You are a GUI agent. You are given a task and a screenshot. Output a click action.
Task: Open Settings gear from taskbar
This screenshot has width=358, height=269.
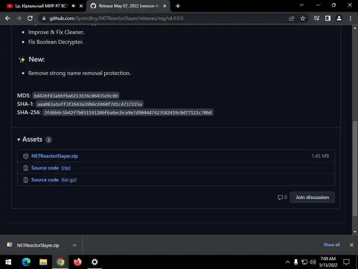pyautogui.click(x=94, y=262)
